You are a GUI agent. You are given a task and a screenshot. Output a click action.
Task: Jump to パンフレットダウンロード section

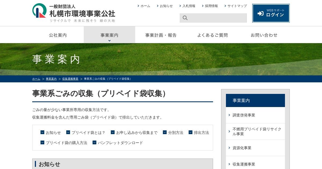pos(120,143)
